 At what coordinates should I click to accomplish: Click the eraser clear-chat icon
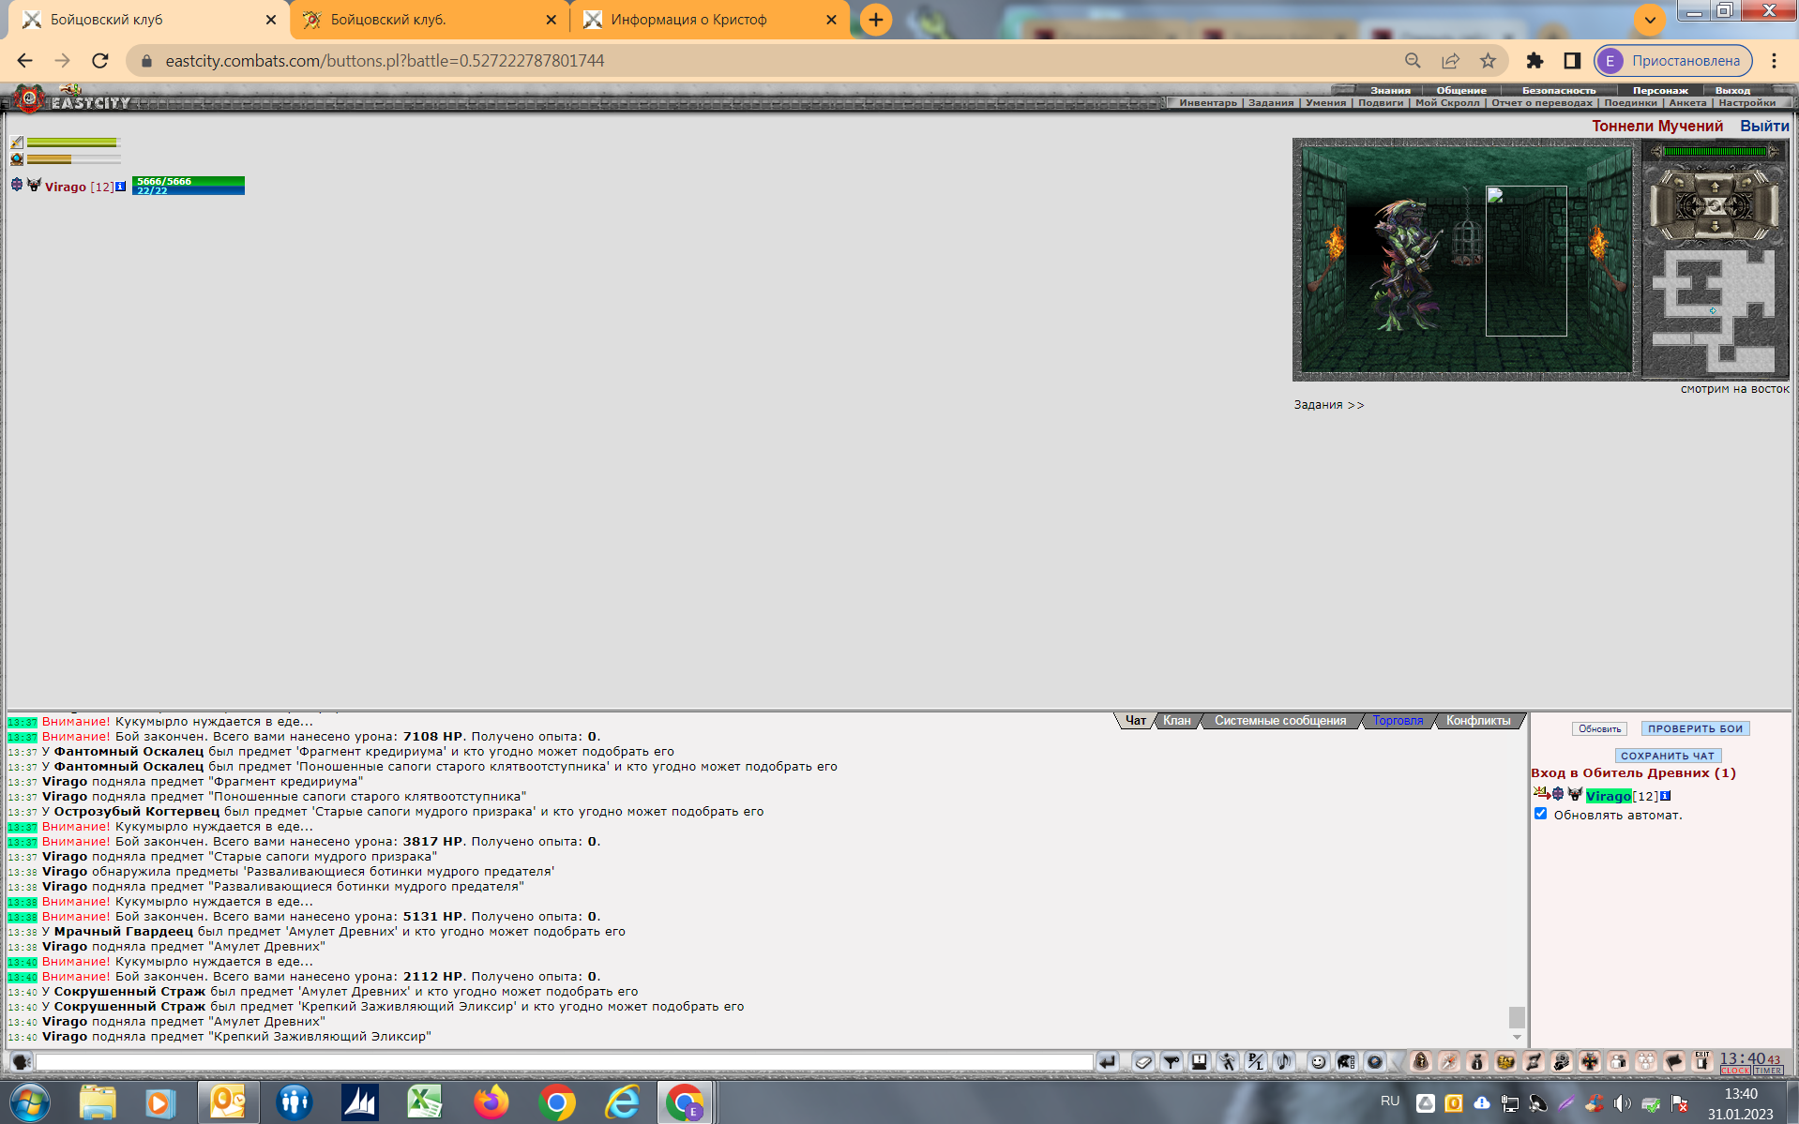(1143, 1062)
